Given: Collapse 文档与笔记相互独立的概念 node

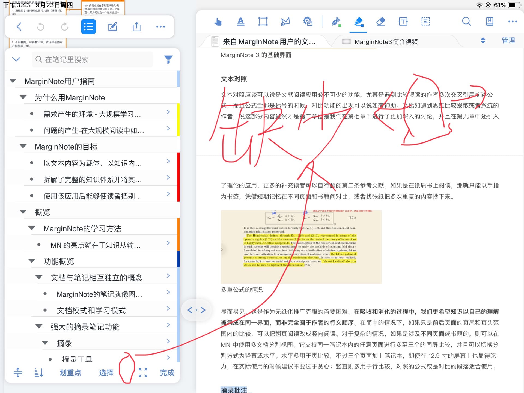Looking at the screenshot, I should [x=39, y=277].
